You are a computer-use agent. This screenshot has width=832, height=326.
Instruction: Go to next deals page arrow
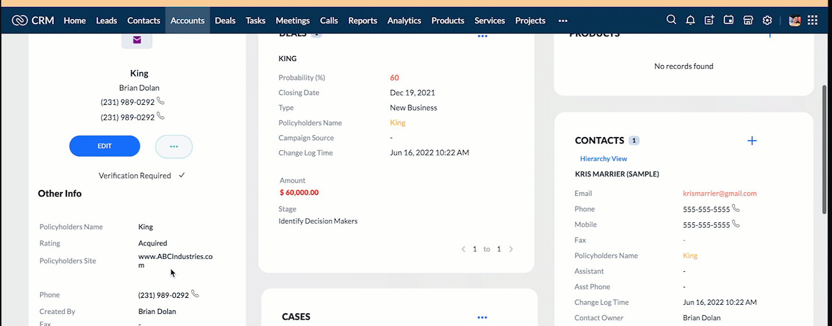(510, 249)
